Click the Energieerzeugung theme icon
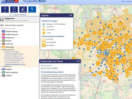 coord(4,31)
